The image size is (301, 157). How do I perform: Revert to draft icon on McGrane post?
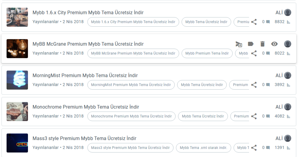[x=239, y=44]
